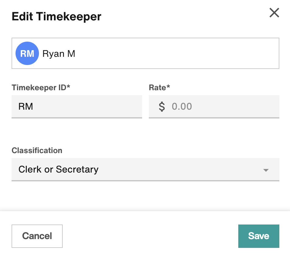
Task: Click the Ryan M display name text
Action: pyautogui.click(x=59, y=53)
